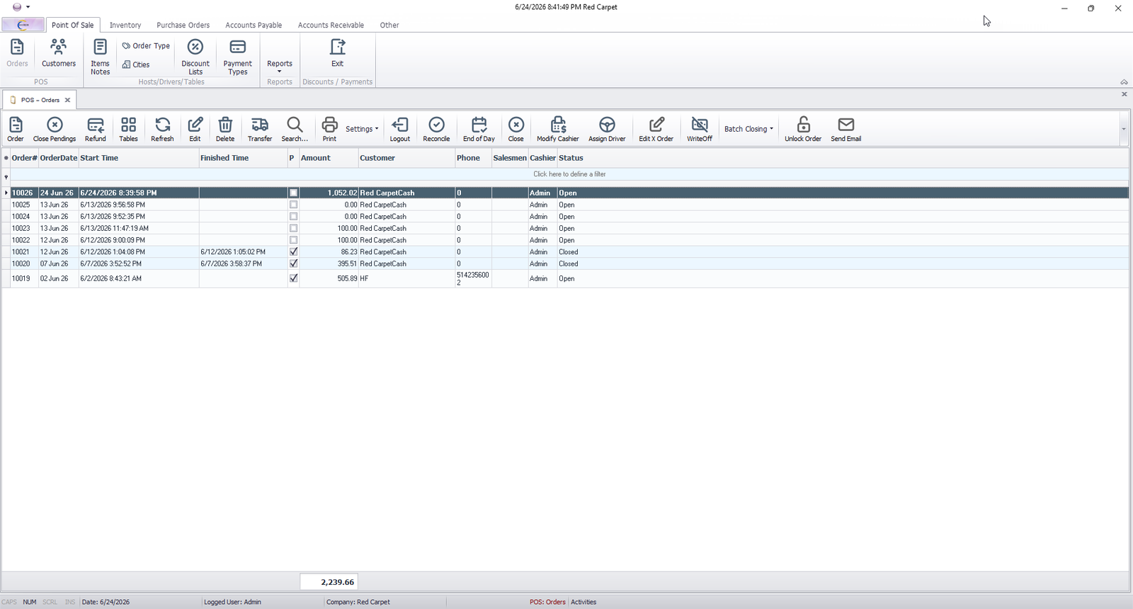Open the Accounts Payable tab
1133x609 pixels.
254,25
